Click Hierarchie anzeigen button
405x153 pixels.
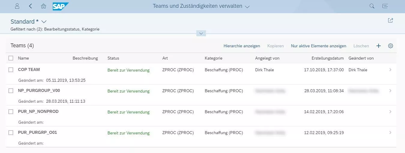pos(242,46)
